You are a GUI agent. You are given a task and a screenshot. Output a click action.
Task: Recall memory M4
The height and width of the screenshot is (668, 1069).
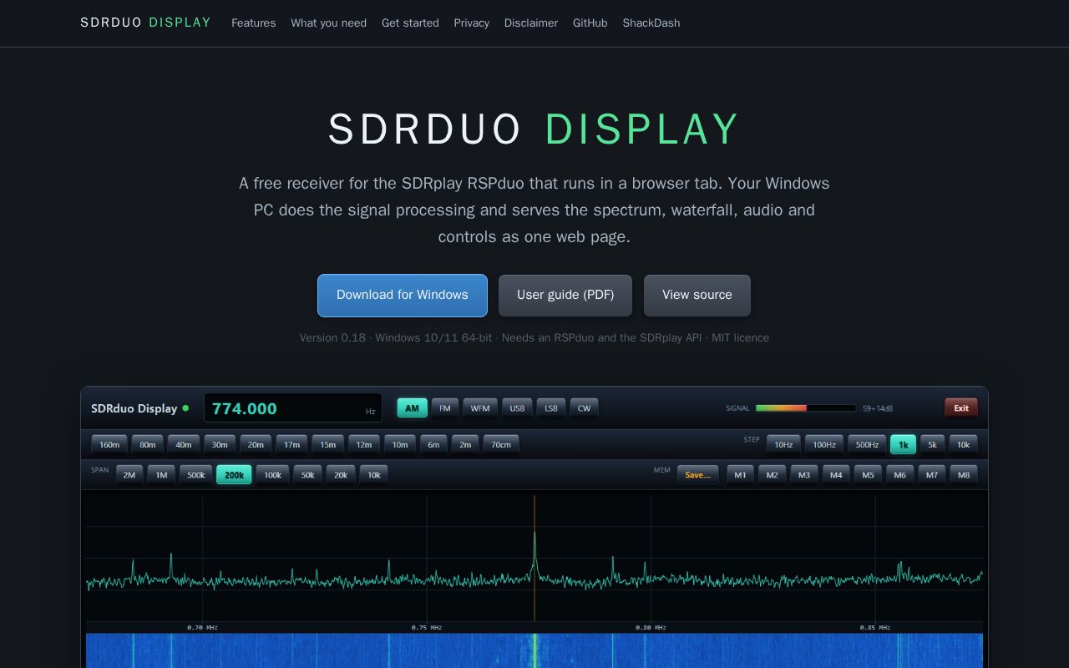pyautogui.click(x=836, y=474)
